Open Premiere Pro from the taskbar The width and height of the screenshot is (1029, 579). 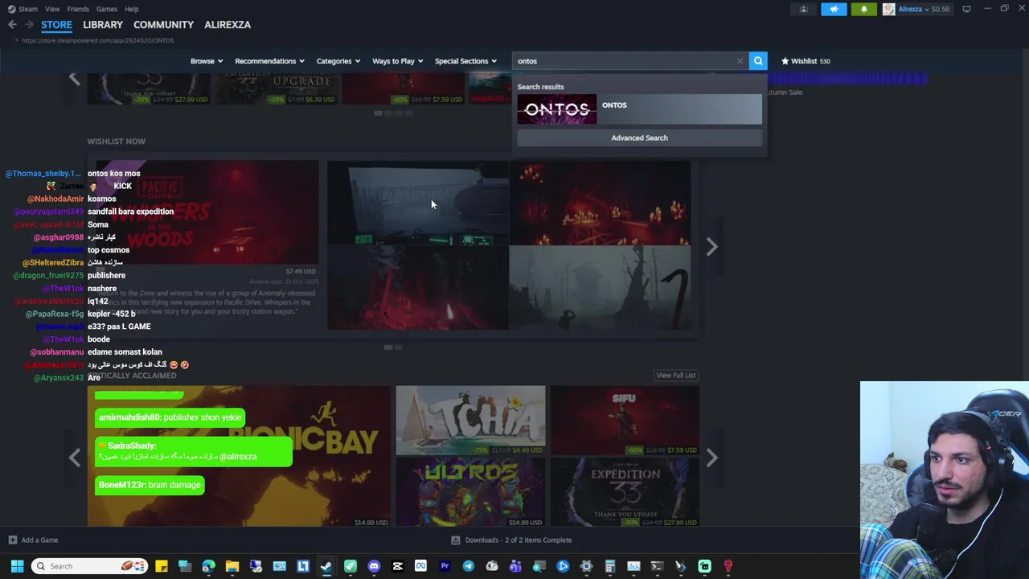pyautogui.click(x=445, y=566)
